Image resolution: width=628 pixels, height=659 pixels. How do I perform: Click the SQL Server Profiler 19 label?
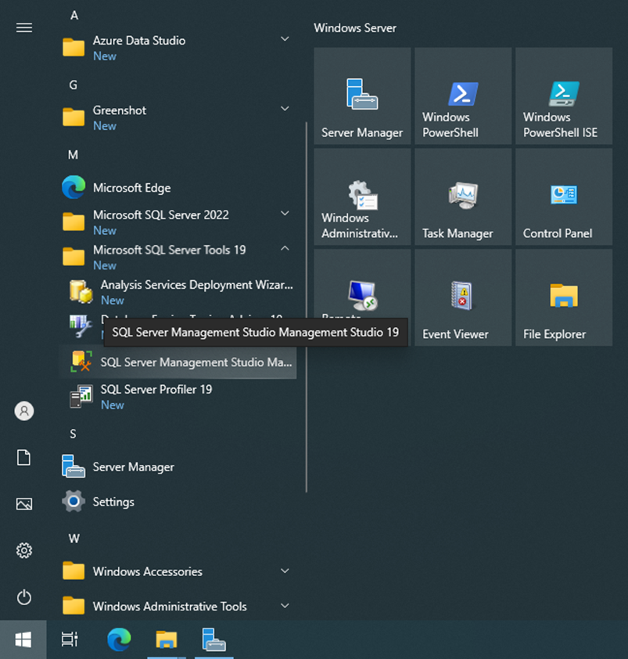pos(156,390)
